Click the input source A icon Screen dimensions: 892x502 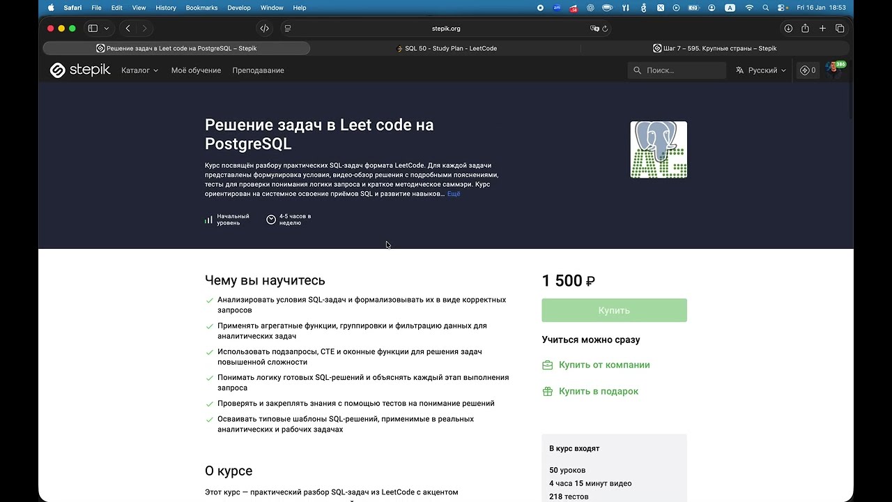730,8
